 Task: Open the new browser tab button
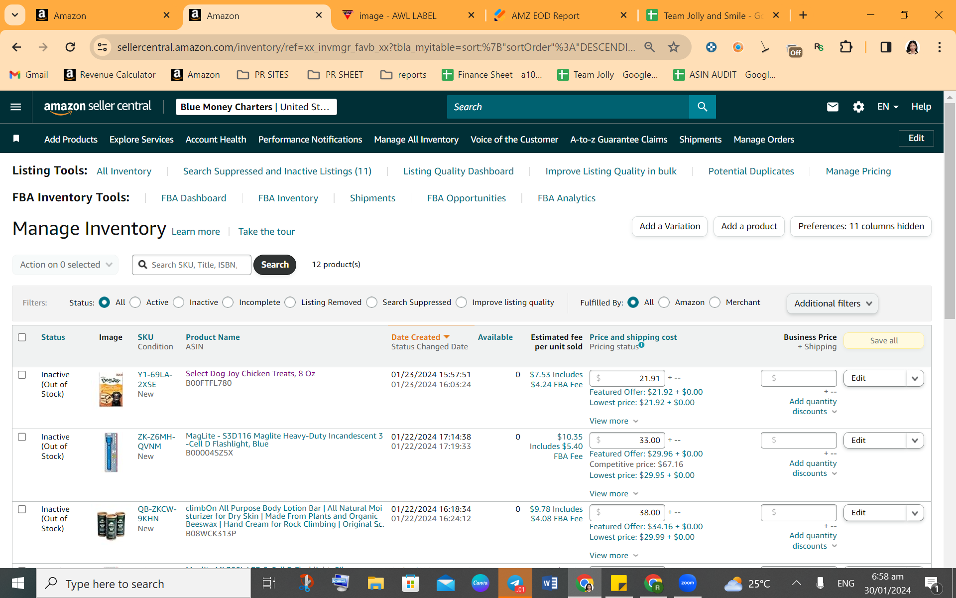tap(803, 15)
